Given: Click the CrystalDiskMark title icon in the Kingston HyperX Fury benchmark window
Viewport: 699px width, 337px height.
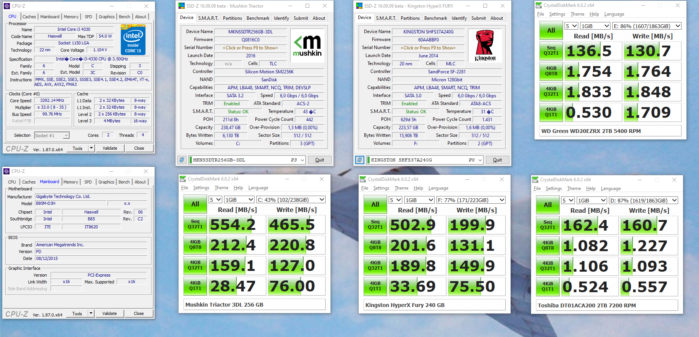Looking at the screenshot, I should point(363,179).
